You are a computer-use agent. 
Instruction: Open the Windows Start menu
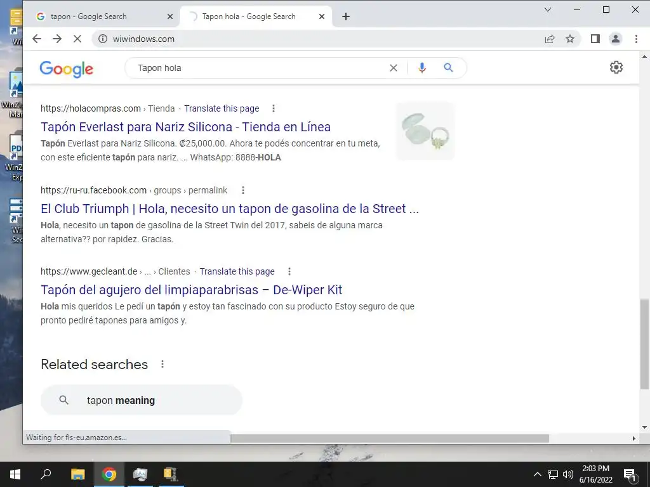point(15,474)
